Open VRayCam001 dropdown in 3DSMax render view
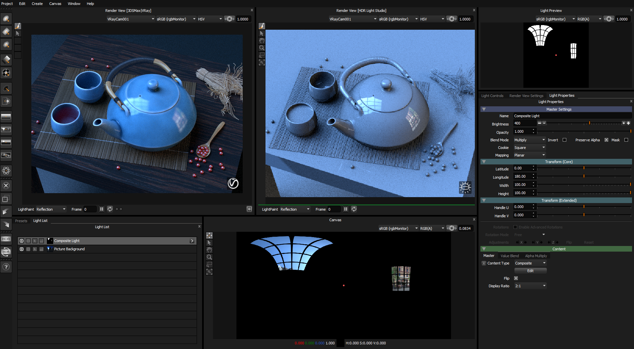 pos(131,19)
